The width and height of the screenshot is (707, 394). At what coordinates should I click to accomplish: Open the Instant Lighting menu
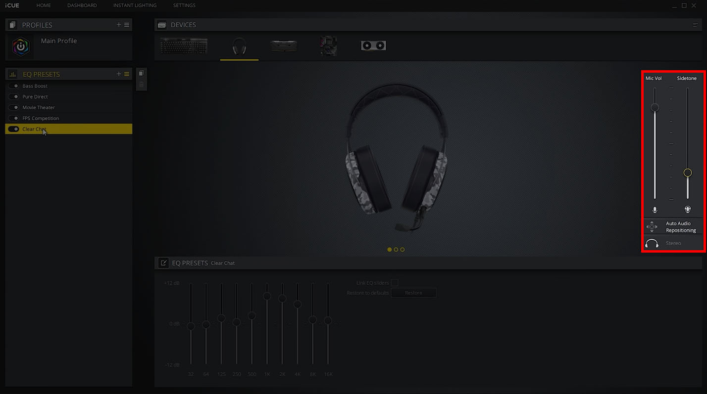pyautogui.click(x=135, y=5)
